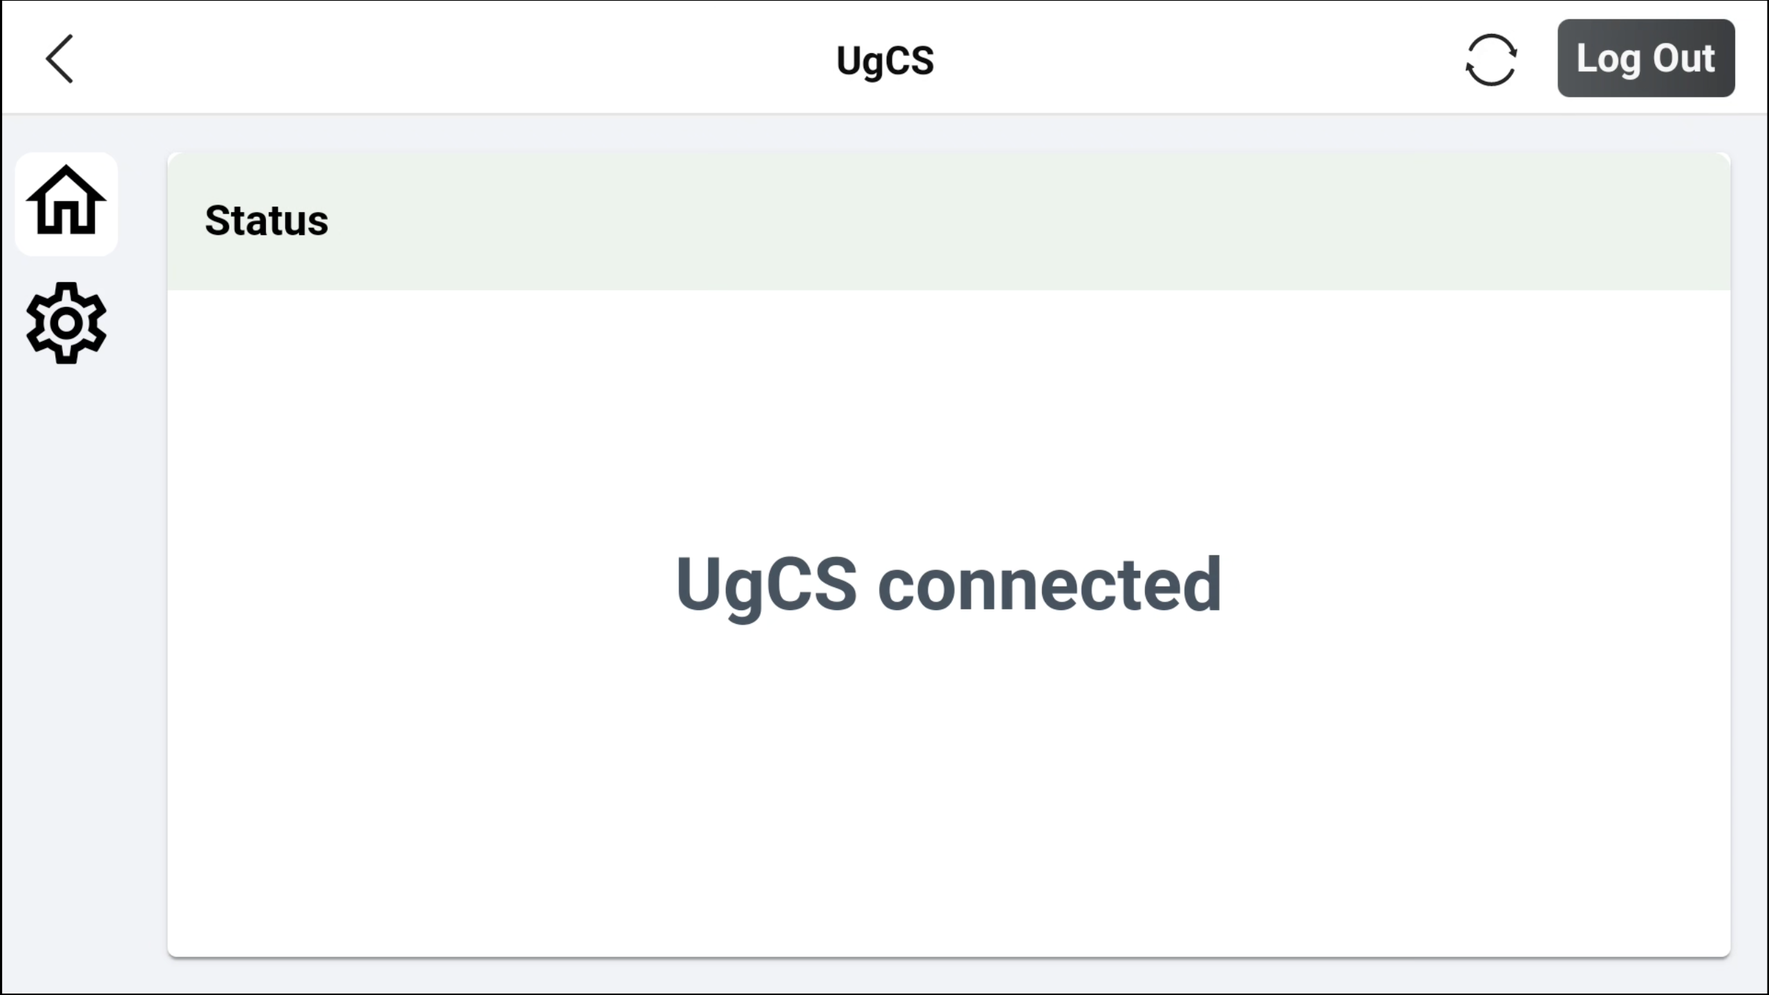Select the Status header label
This screenshot has height=995, width=1769.
coord(267,221)
